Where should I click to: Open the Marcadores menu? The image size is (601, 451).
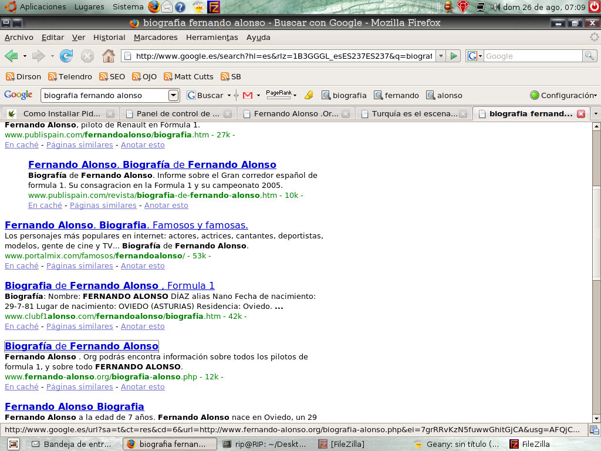[x=156, y=37]
